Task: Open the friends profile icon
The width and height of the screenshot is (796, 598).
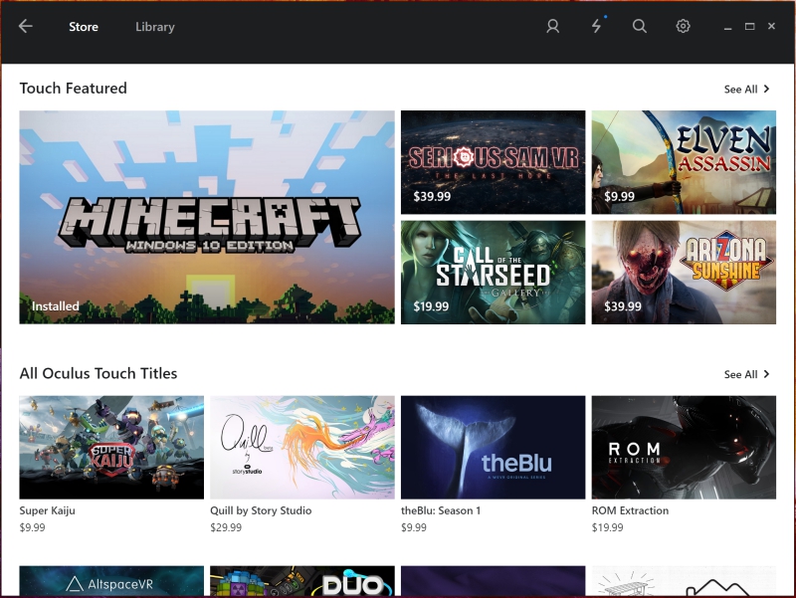Action: tap(553, 27)
